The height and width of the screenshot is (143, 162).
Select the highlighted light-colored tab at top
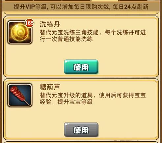click(105, 1)
